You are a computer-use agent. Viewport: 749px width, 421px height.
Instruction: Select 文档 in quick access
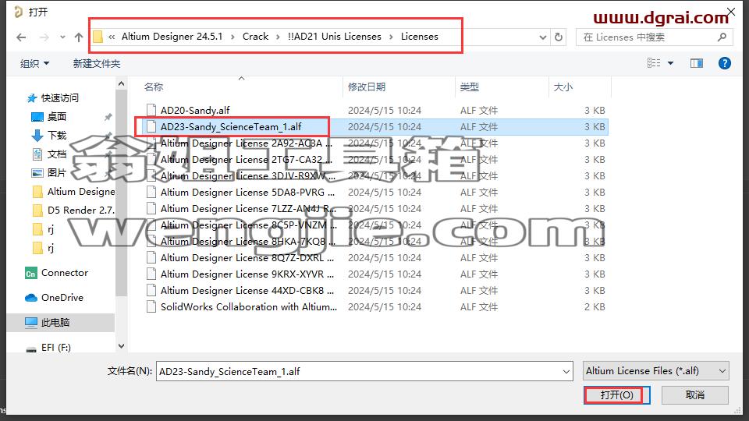[57, 154]
